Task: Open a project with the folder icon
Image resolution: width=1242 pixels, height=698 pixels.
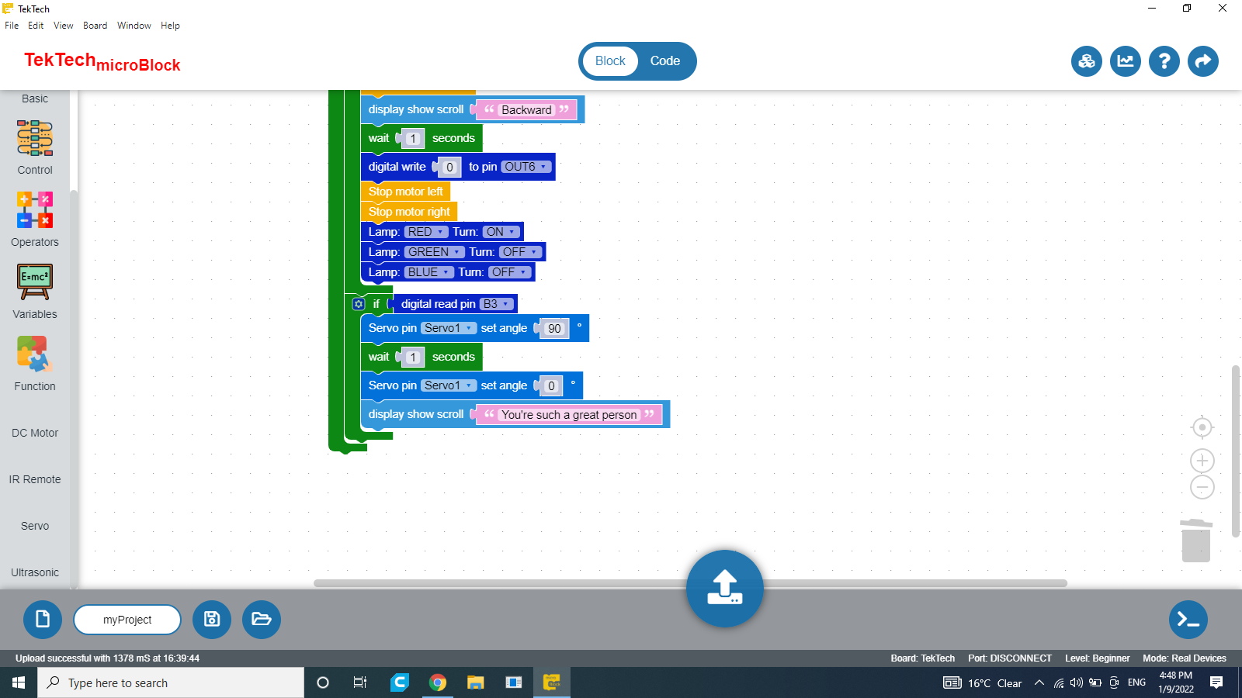Action: point(262,620)
